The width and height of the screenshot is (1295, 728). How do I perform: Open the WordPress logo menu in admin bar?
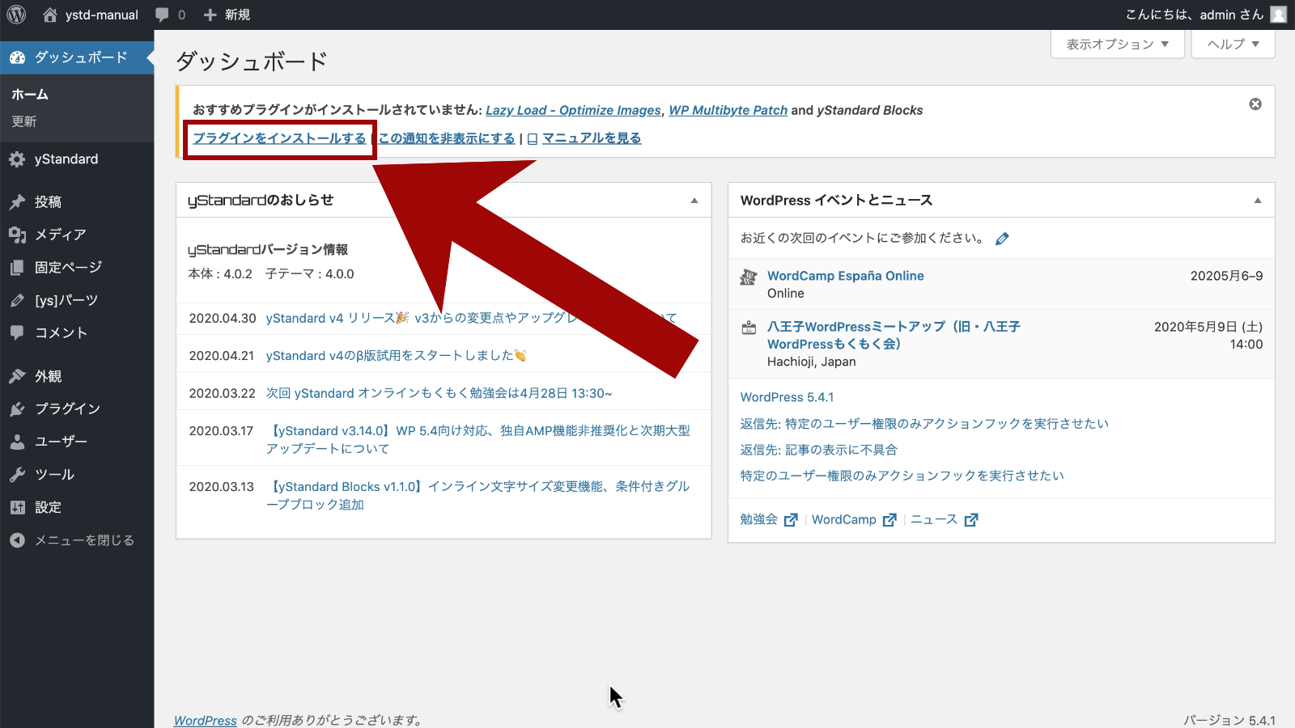click(x=16, y=15)
